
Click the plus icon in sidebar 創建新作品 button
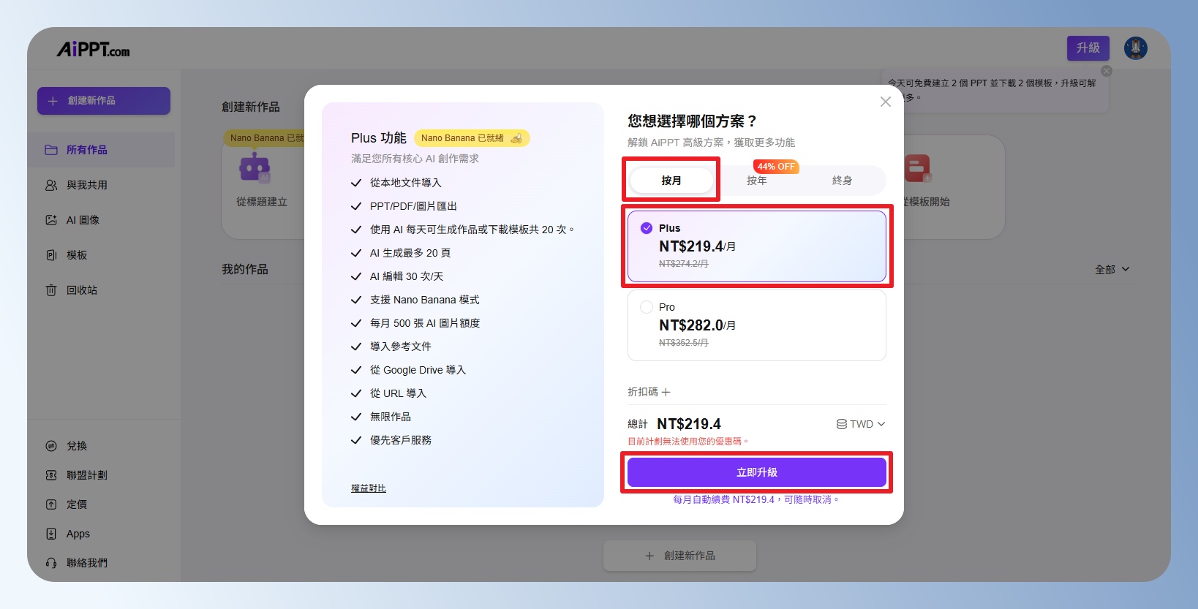point(53,101)
